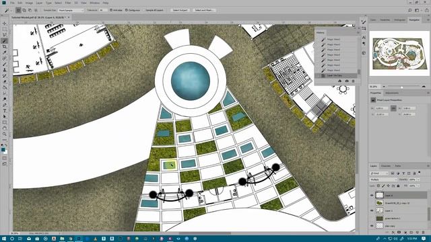Open the layer Kind filter dropdown
Image resolution: width=431 pixels, height=242 pixels.
tap(379, 173)
